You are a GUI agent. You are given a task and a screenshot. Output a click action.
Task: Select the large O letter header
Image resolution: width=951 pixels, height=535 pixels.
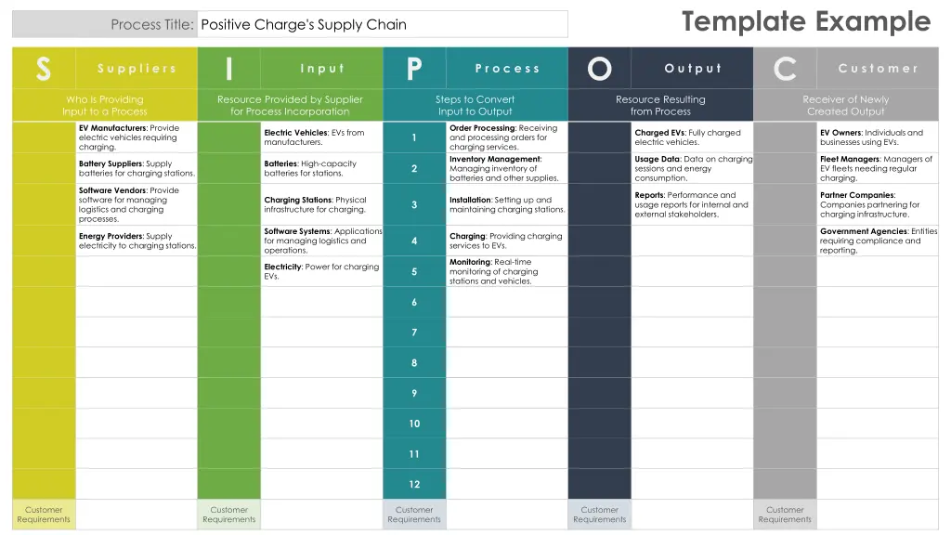pos(599,69)
